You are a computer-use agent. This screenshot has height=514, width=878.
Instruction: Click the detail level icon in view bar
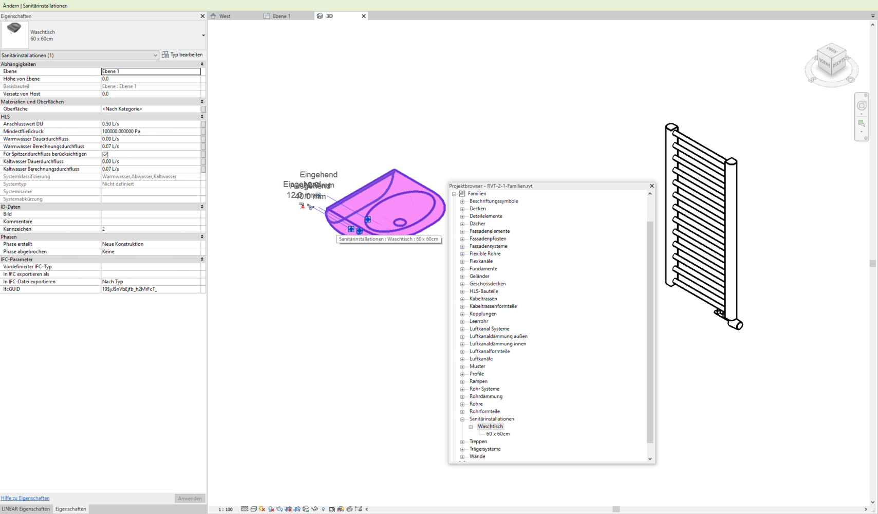(x=245, y=509)
